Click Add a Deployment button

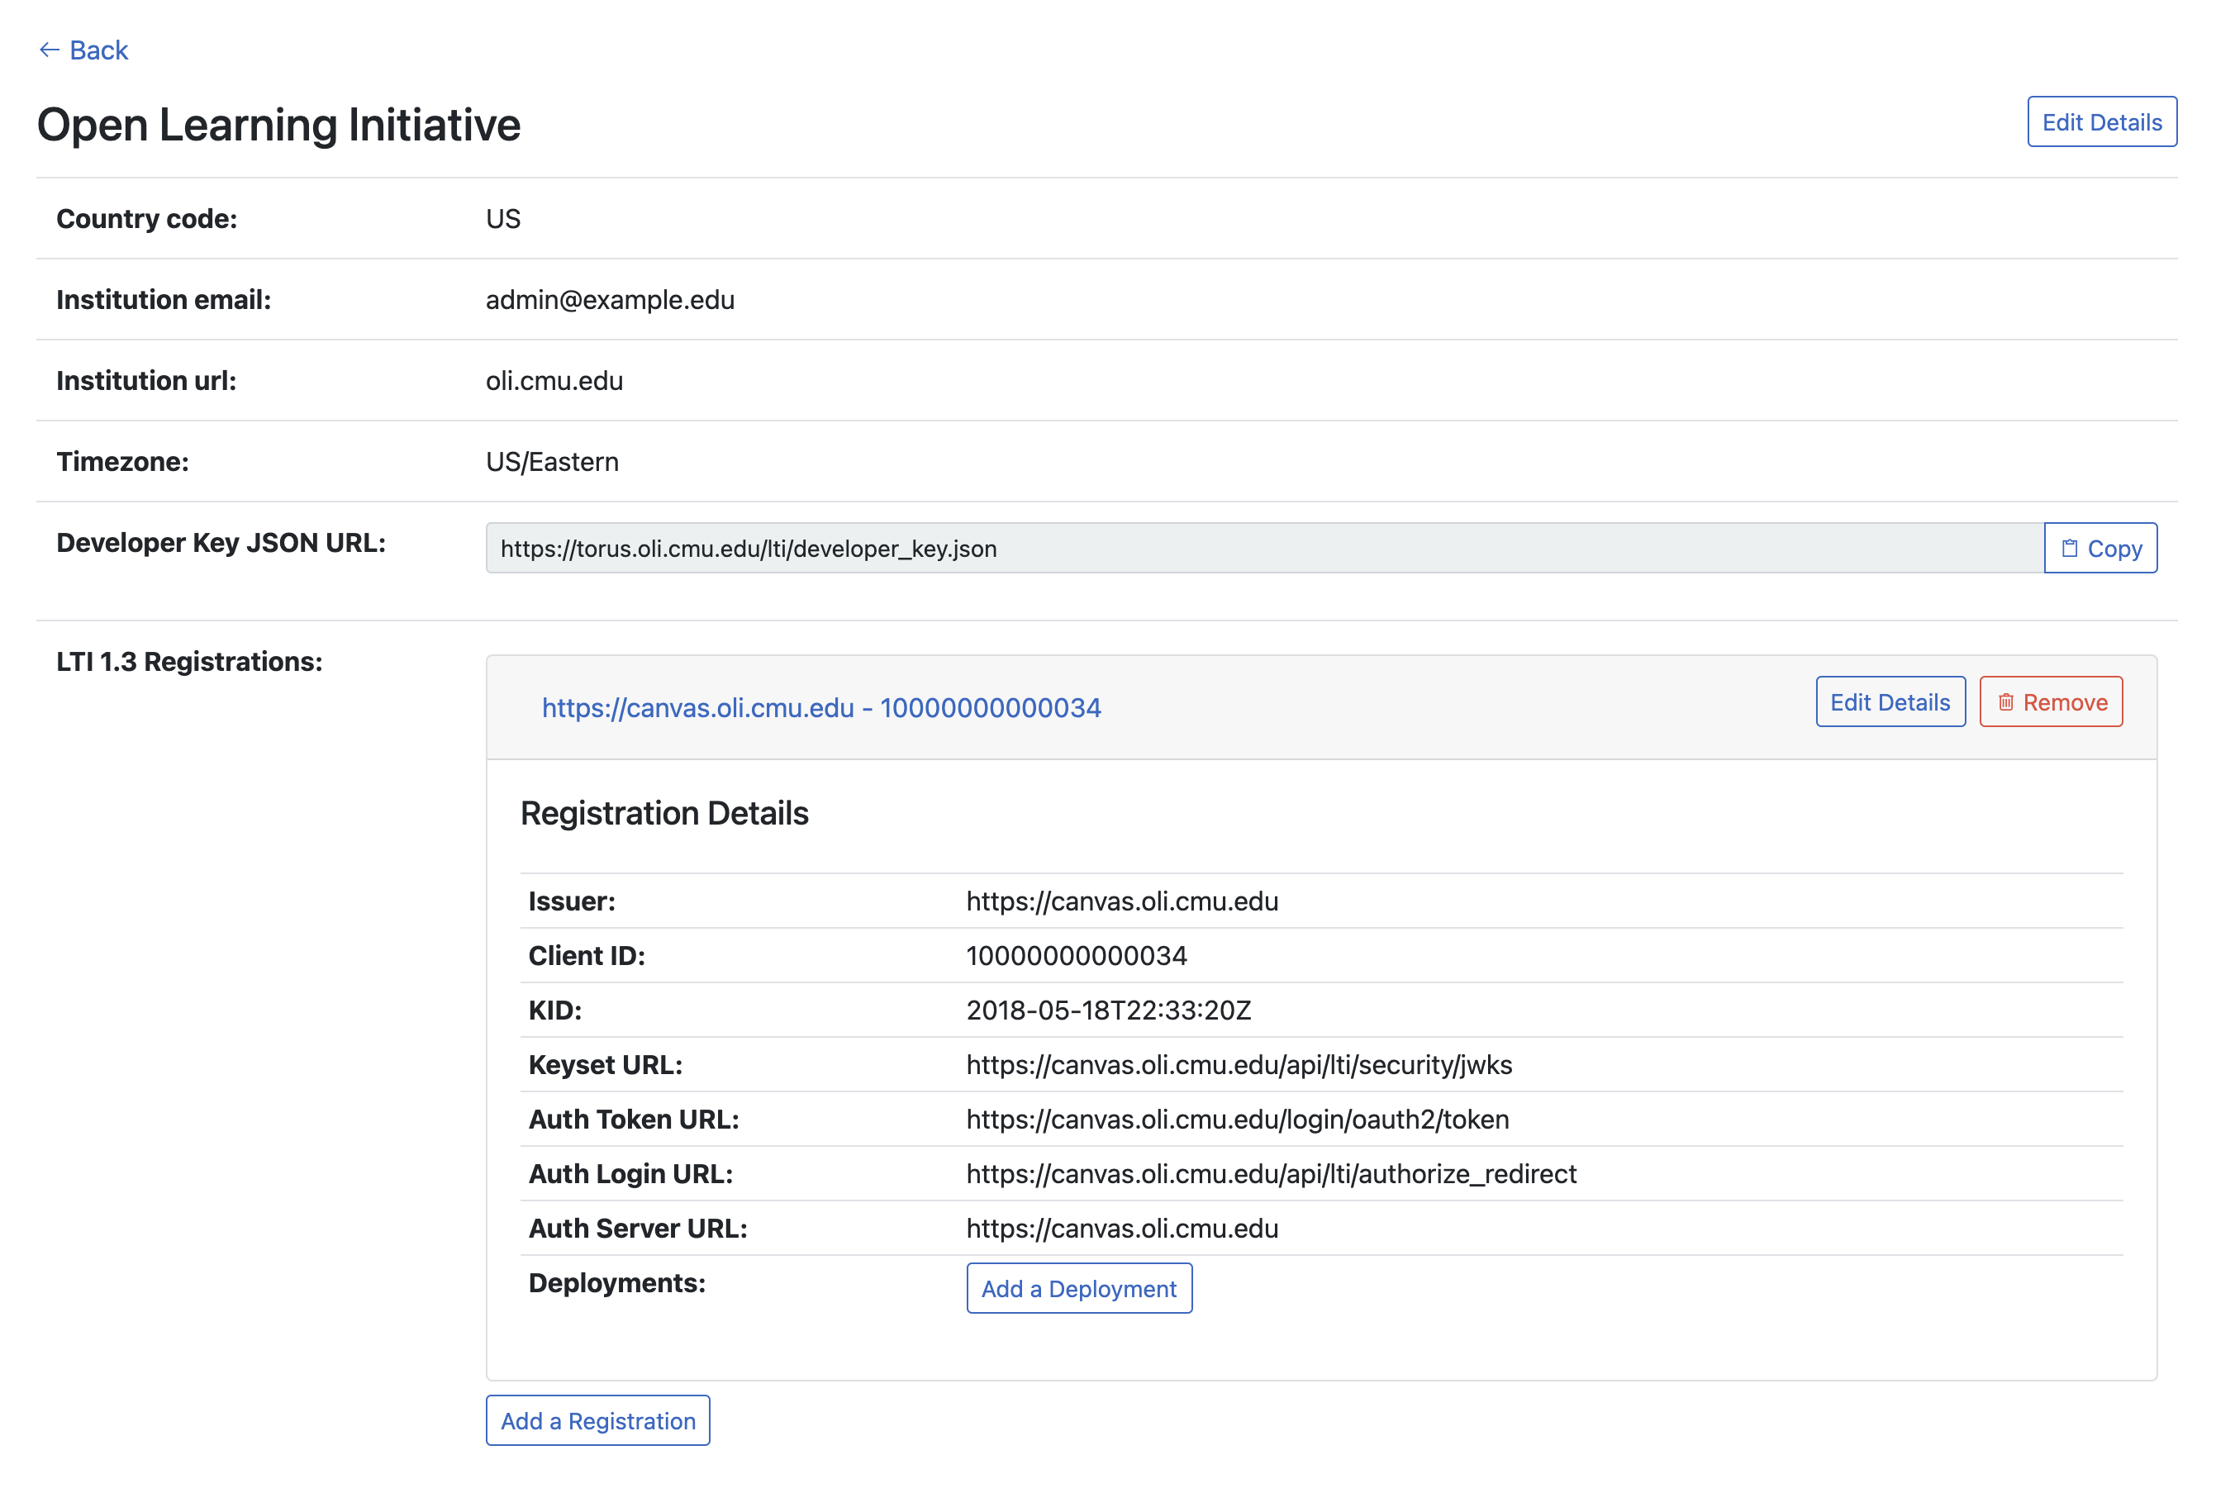(1078, 1288)
